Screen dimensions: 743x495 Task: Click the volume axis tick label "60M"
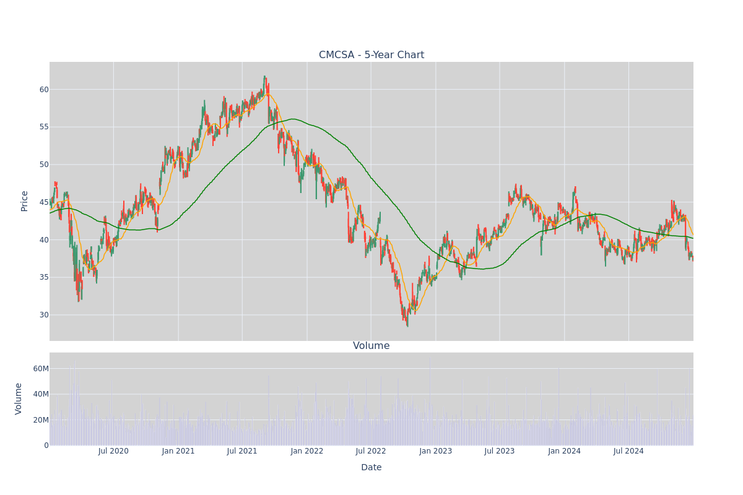tap(41, 369)
